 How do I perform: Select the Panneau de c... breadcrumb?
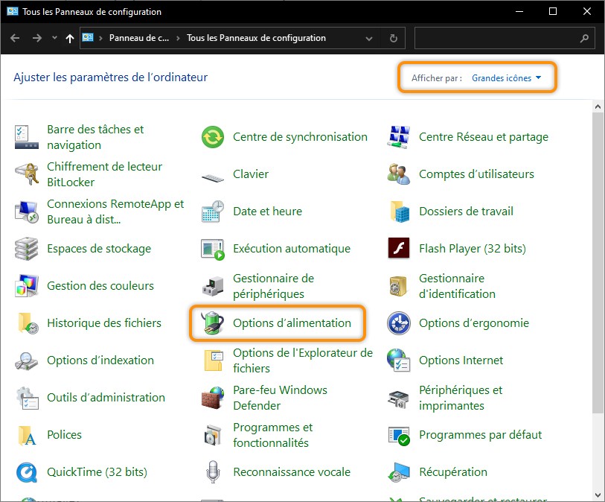(138, 38)
